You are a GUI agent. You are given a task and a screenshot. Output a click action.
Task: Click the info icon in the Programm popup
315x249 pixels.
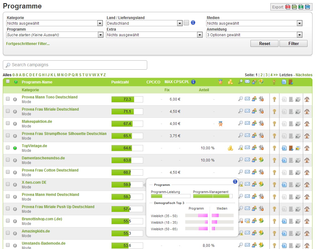click(x=235, y=182)
